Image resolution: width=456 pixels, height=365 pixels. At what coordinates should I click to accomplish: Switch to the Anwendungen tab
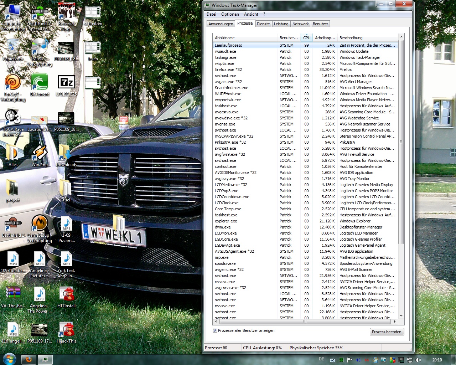[x=221, y=24]
